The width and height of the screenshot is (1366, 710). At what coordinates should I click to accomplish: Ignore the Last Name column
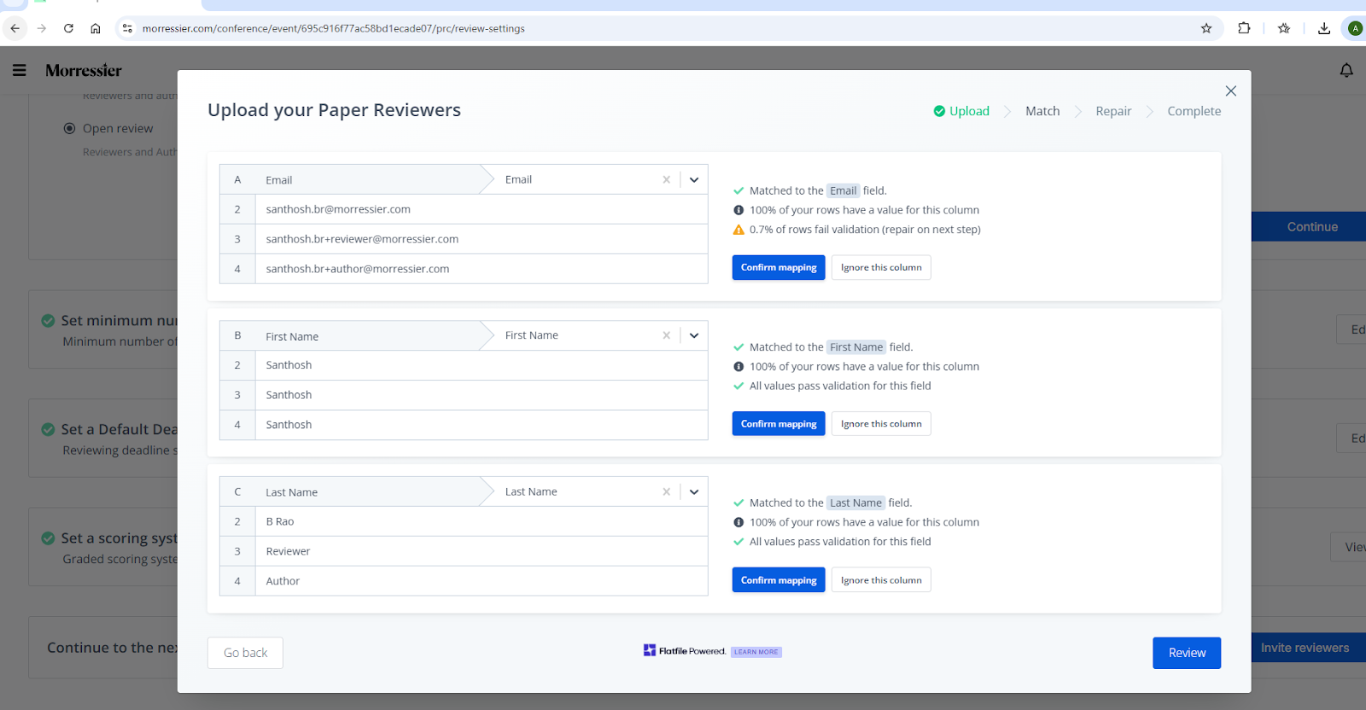click(x=880, y=580)
